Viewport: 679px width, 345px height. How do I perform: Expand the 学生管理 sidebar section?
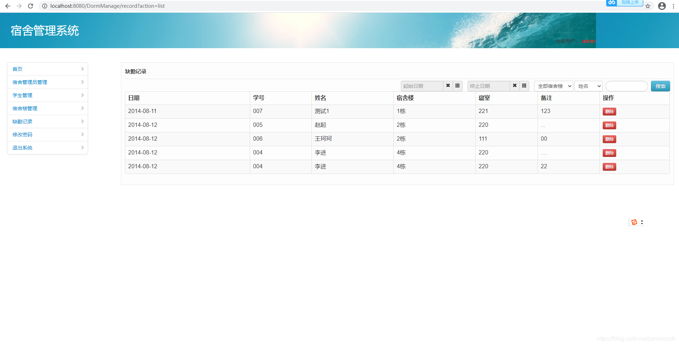[22, 95]
